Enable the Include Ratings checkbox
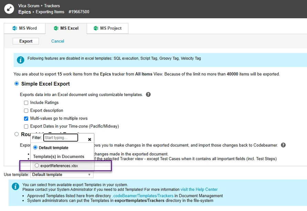 tap(26, 102)
